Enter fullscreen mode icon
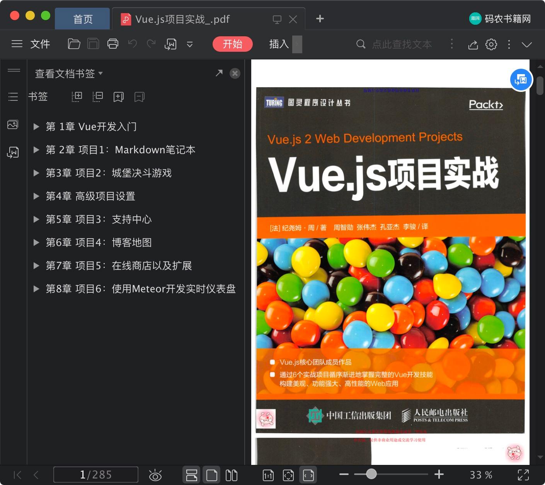The width and height of the screenshot is (545, 485). point(523,475)
